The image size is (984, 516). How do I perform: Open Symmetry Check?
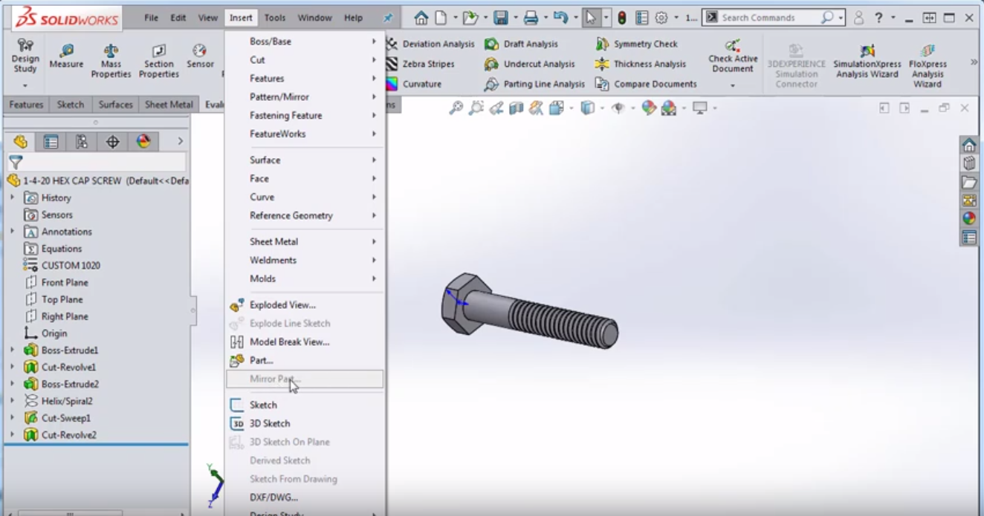pyautogui.click(x=636, y=44)
